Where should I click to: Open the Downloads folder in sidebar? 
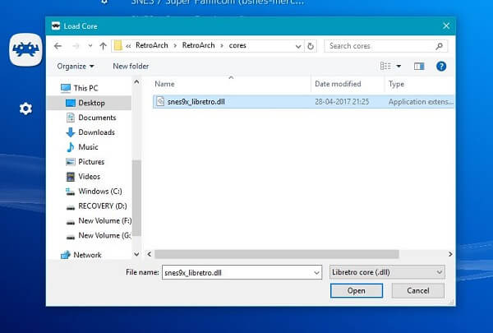pyautogui.click(x=96, y=132)
